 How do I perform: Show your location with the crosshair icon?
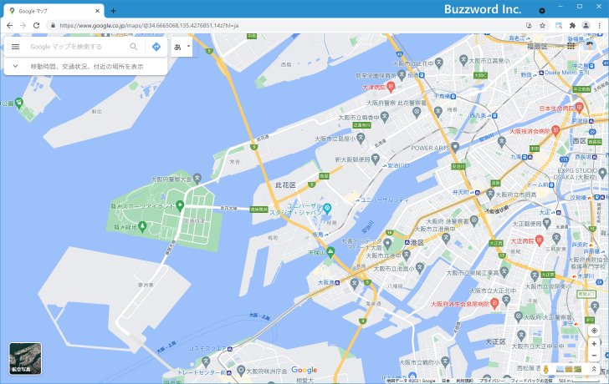(594, 331)
